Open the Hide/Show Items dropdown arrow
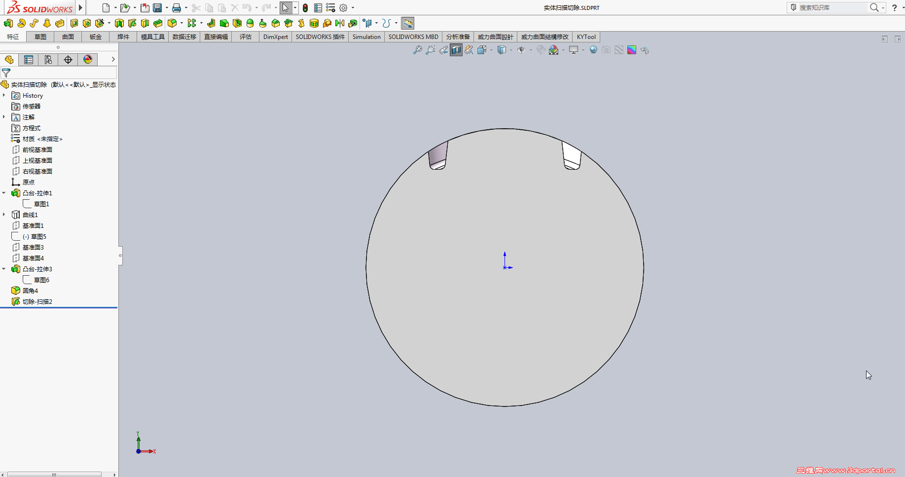Screen dimensions: 905x477 pyautogui.click(x=531, y=50)
